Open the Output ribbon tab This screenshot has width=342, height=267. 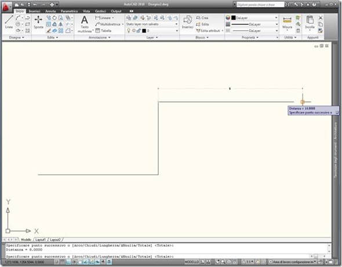116,11
